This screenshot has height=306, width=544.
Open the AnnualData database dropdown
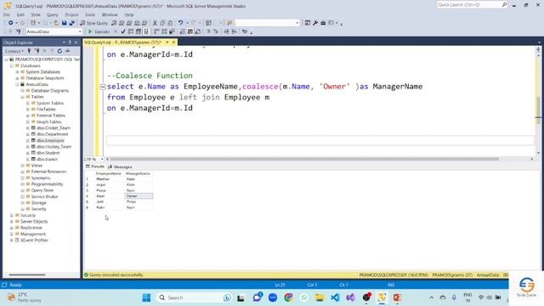pos(80,31)
